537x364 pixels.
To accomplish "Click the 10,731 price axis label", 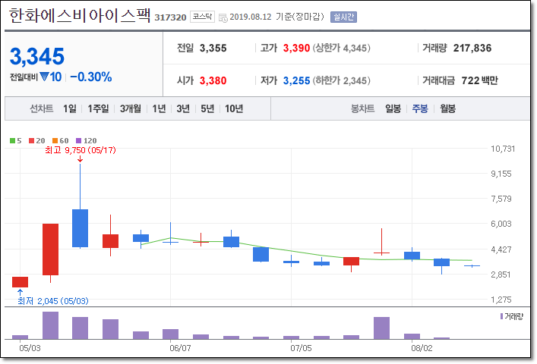I will [x=503, y=149].
